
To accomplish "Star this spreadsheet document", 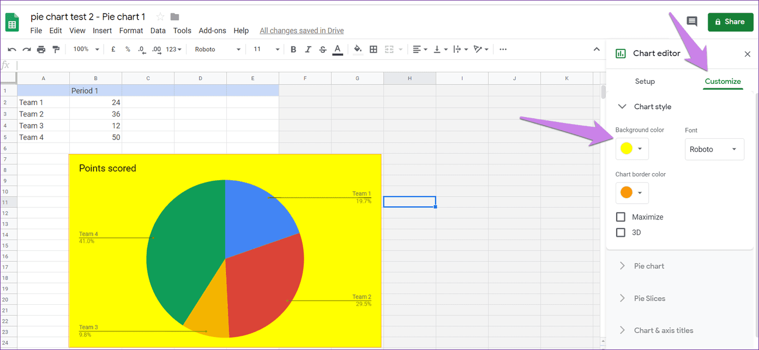I will coord(160,17).
